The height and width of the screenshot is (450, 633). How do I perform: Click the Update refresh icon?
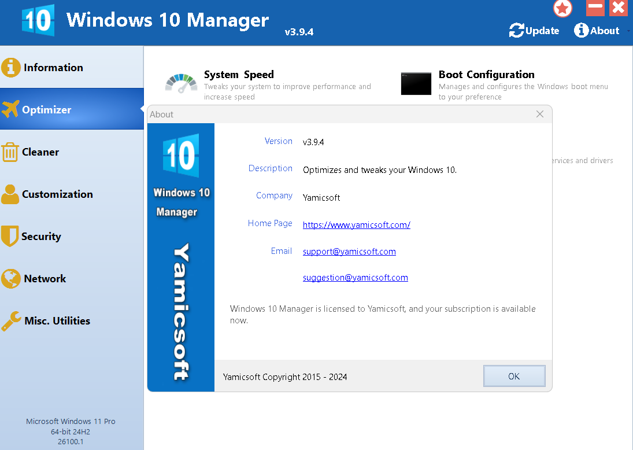(516, 30)
